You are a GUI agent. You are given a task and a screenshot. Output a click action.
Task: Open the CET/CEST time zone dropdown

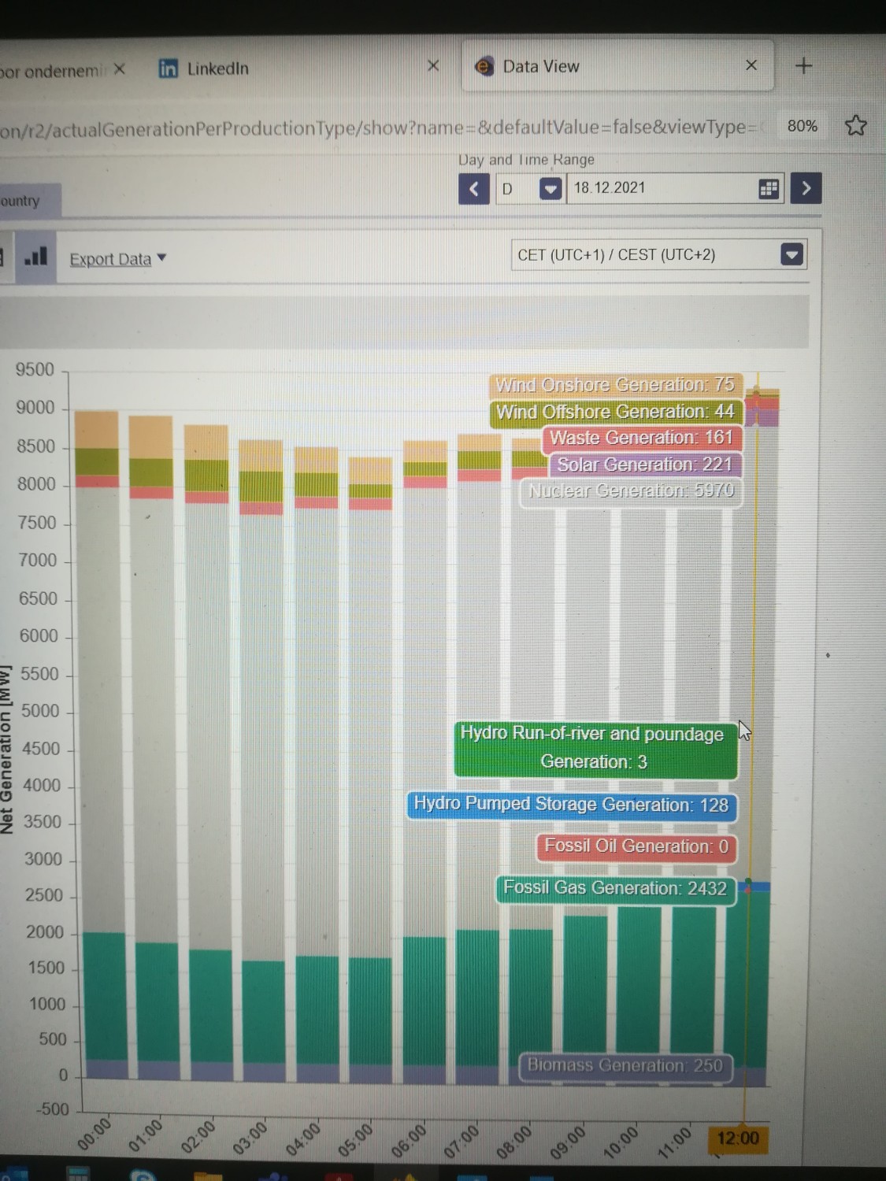point(791,254)
